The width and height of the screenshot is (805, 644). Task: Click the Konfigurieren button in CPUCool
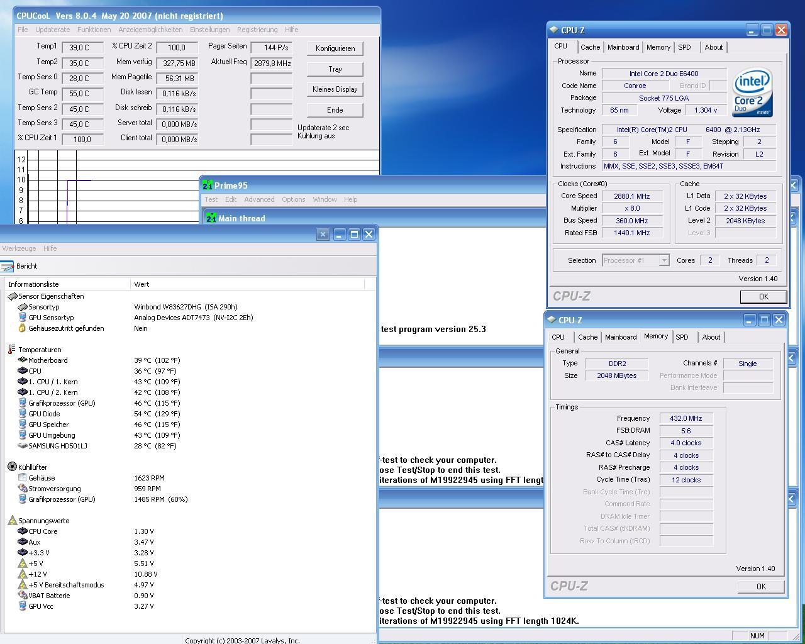(x=335, y=48)
